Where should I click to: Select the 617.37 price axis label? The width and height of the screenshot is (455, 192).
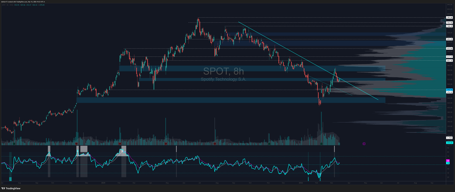coord(449,57)
